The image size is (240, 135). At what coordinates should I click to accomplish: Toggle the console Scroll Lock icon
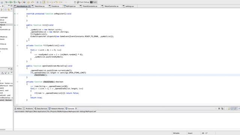229,108
